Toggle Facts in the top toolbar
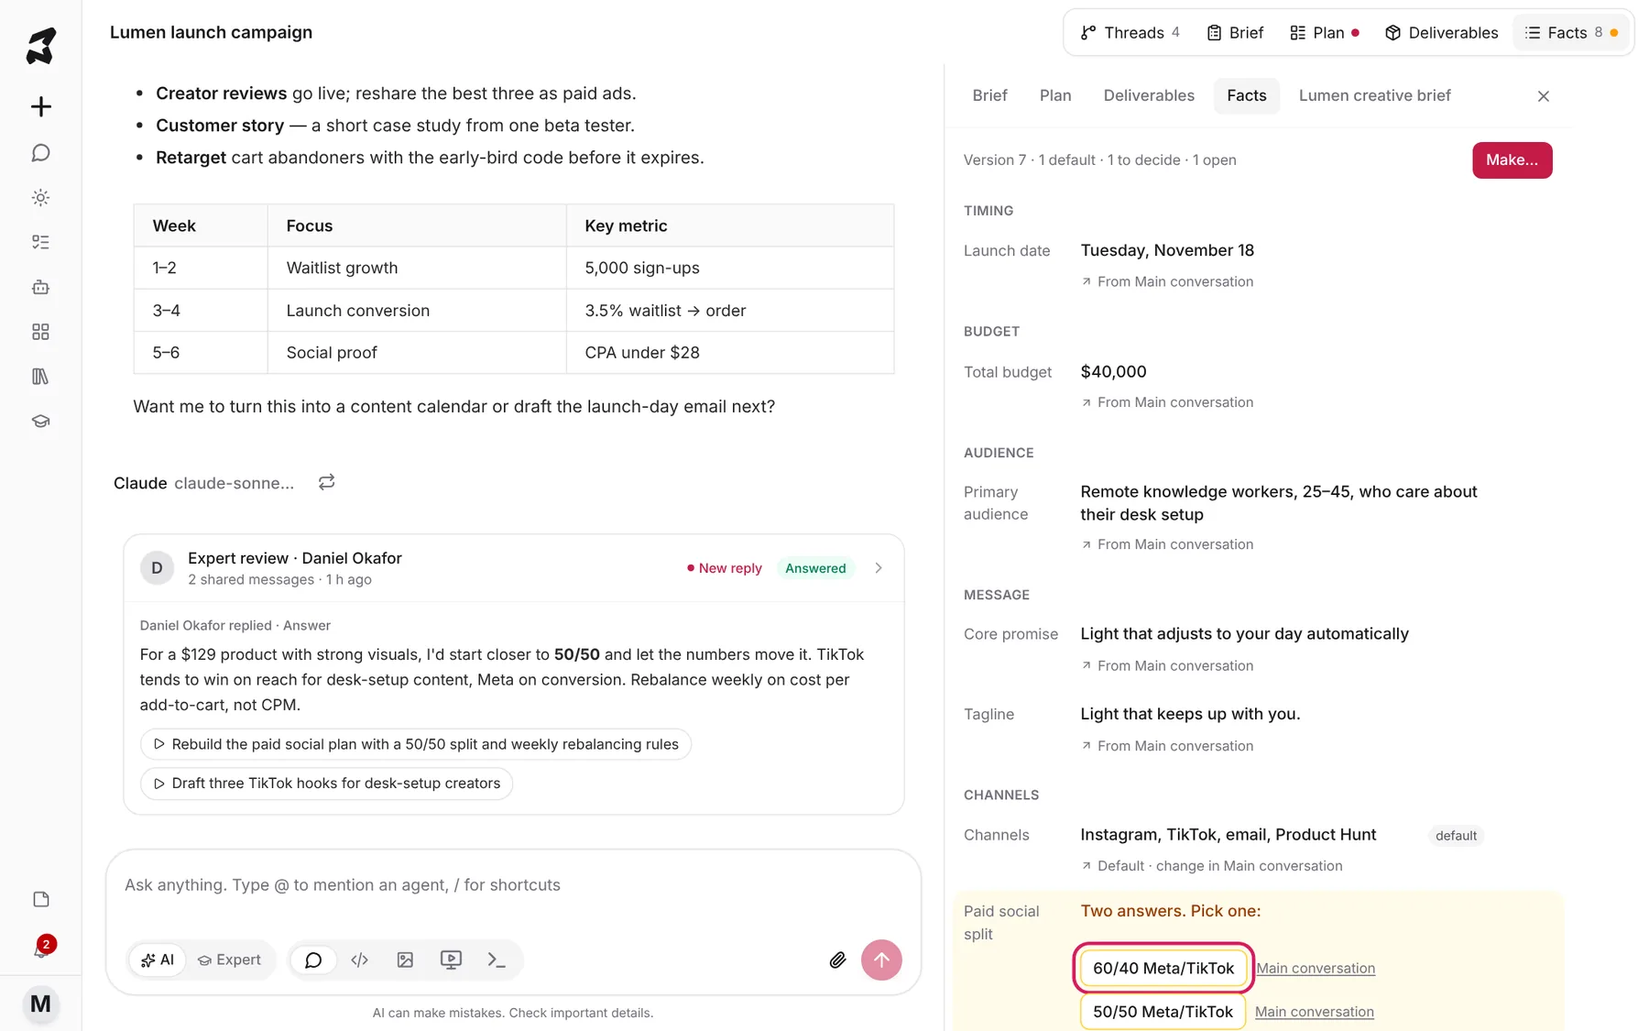 click(x=1570, y=33)
